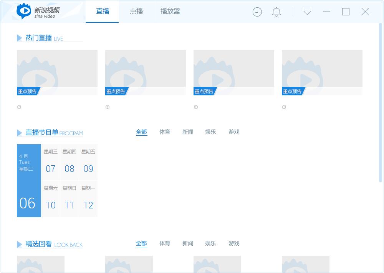Screen dimensions: 384x273
Task: Open the watch history clock icon
Action: pos(257,12)
